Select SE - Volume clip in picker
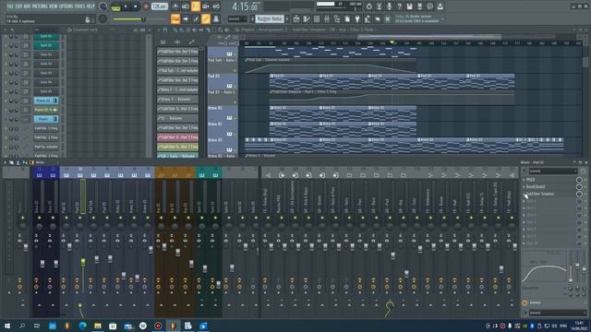 coord(177,118)
